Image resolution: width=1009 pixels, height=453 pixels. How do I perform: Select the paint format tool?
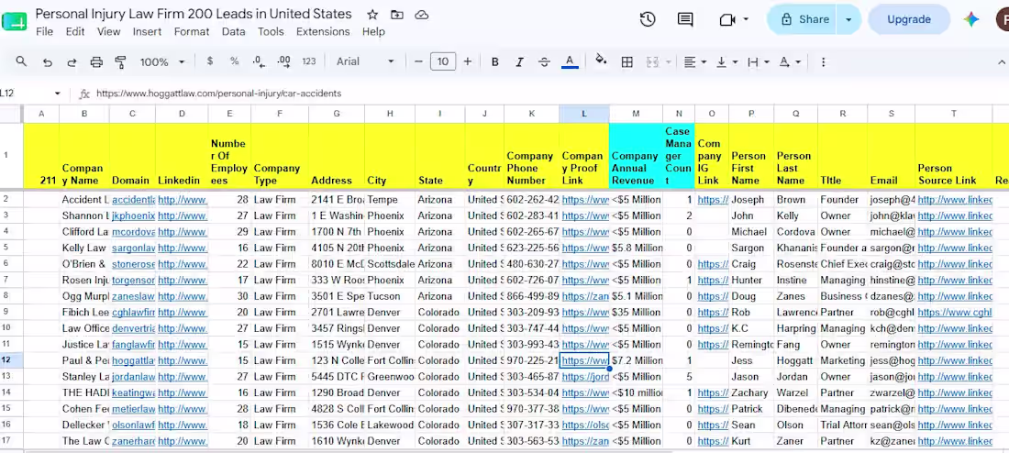pos(120,62)
